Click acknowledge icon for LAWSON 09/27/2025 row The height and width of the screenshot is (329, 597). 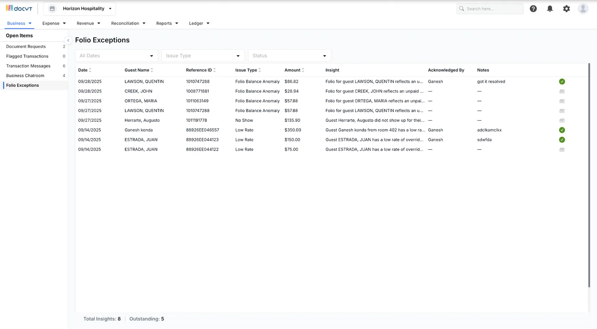click(562, 111)
